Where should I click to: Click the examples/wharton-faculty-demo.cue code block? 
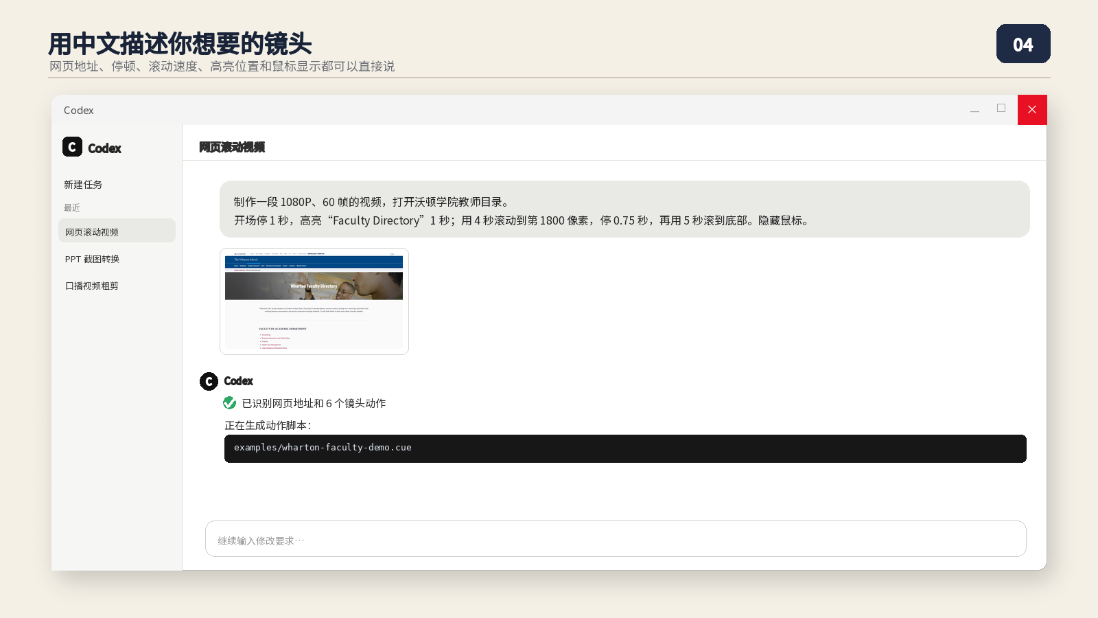625,448
